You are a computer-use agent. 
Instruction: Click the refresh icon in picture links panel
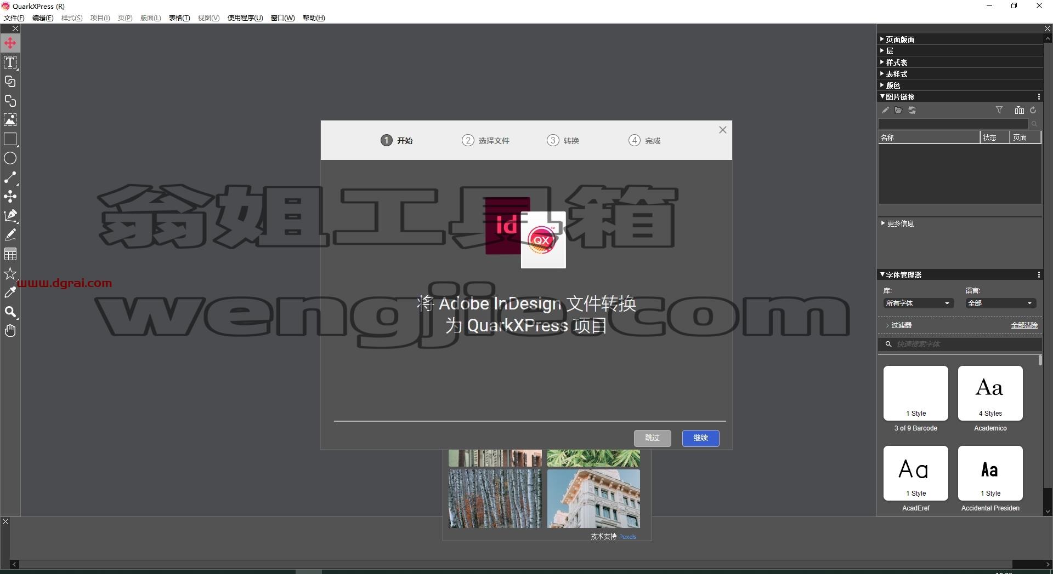(x=1033, y=111)
